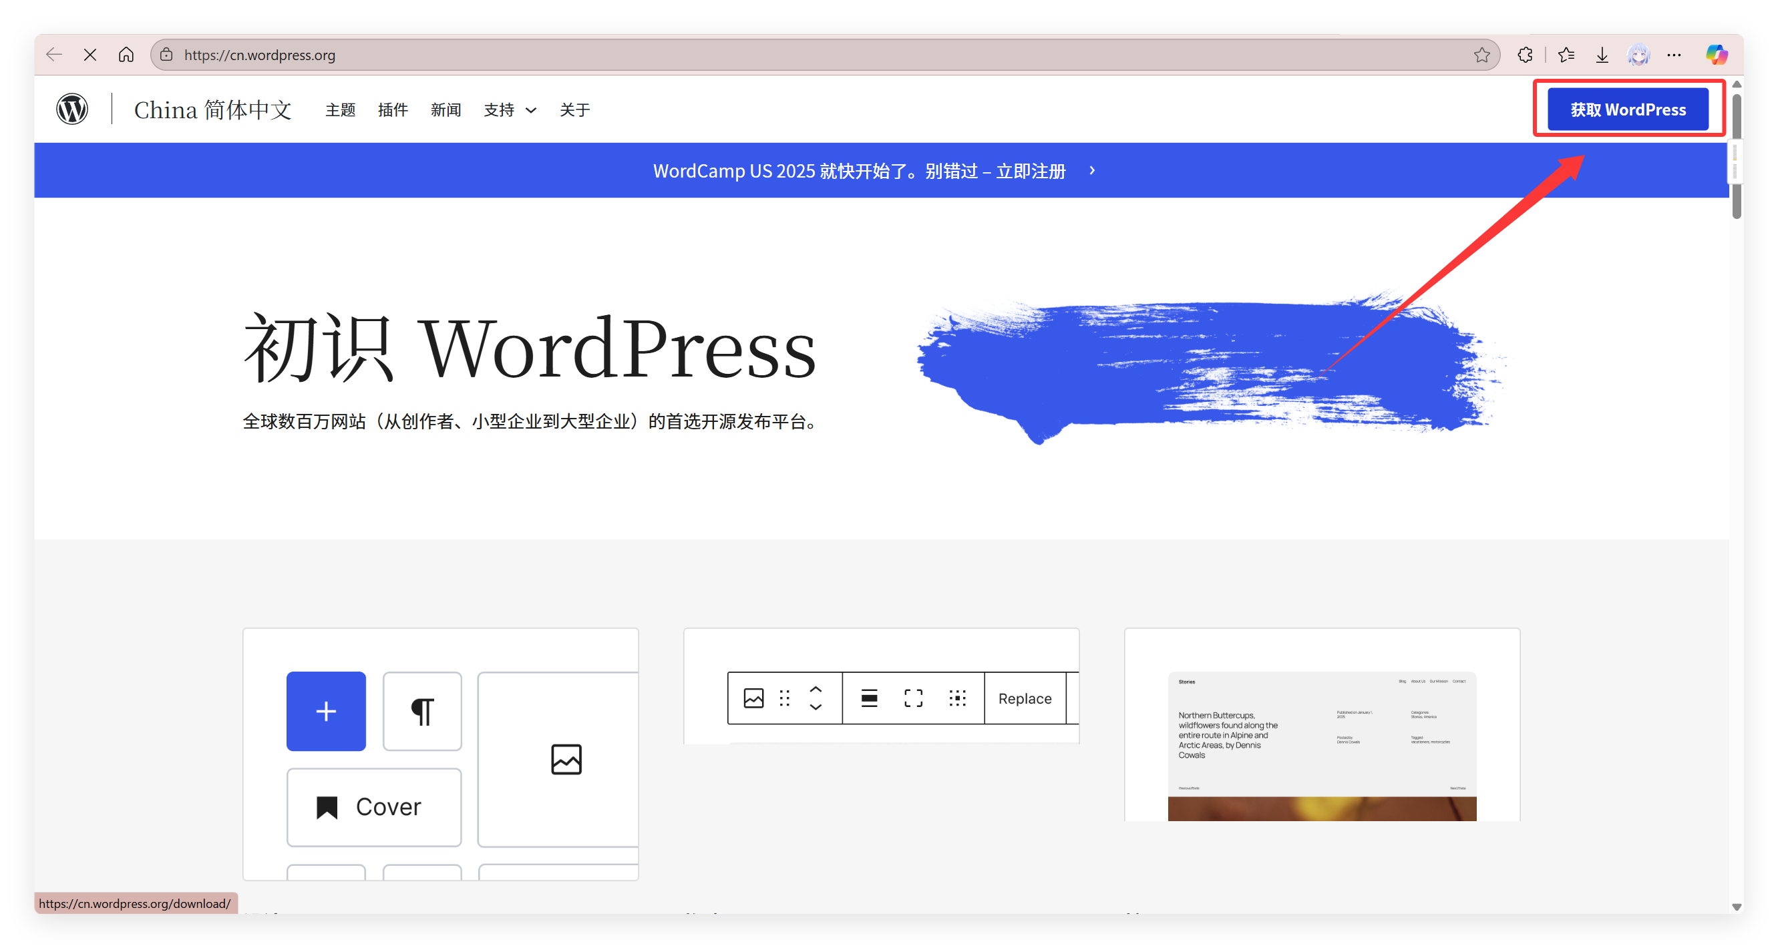Image resolution: width=1778 pixels, height=948 pixels.
Task: Open the 关于 menu item
Action: click(x=574, y=109)
